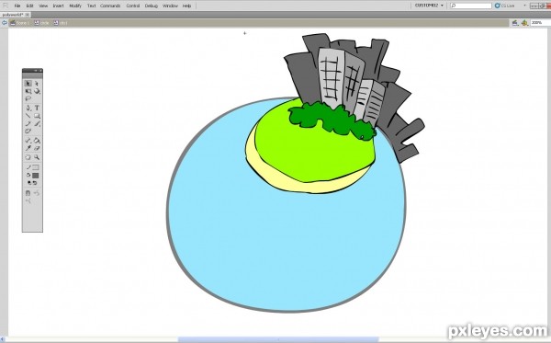Select the Hand tool
Viewport: 551px width, 343px height.
coord(28,157)
